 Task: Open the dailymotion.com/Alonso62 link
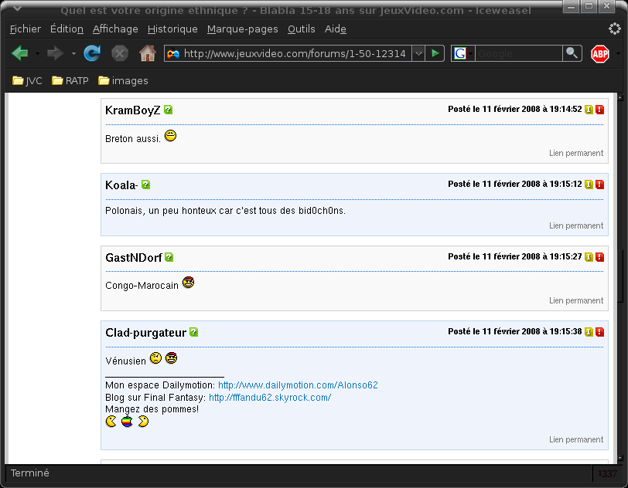point(298,385)
